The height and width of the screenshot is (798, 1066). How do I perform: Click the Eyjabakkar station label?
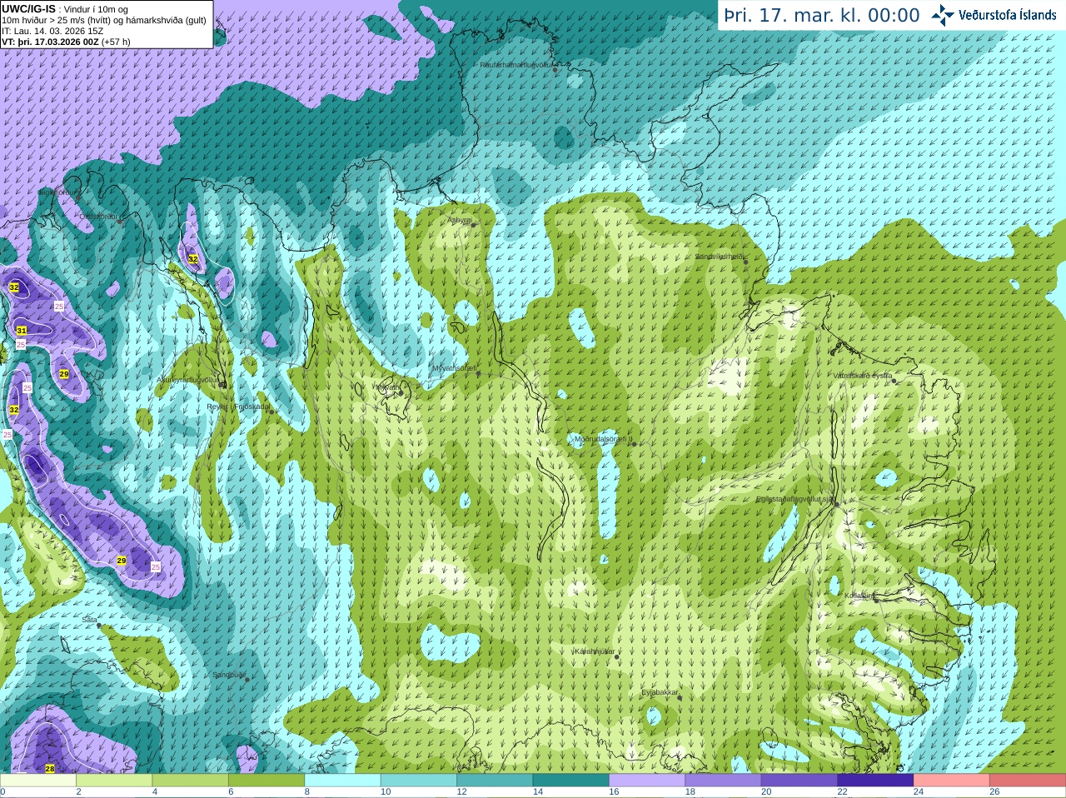tap(660, 692)
